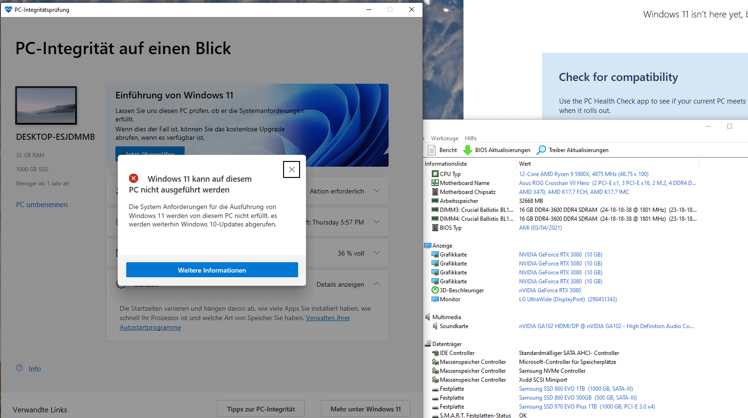
Task: Click the PC-Integritätsprüfung heart title icon
Action: [8, 9]
